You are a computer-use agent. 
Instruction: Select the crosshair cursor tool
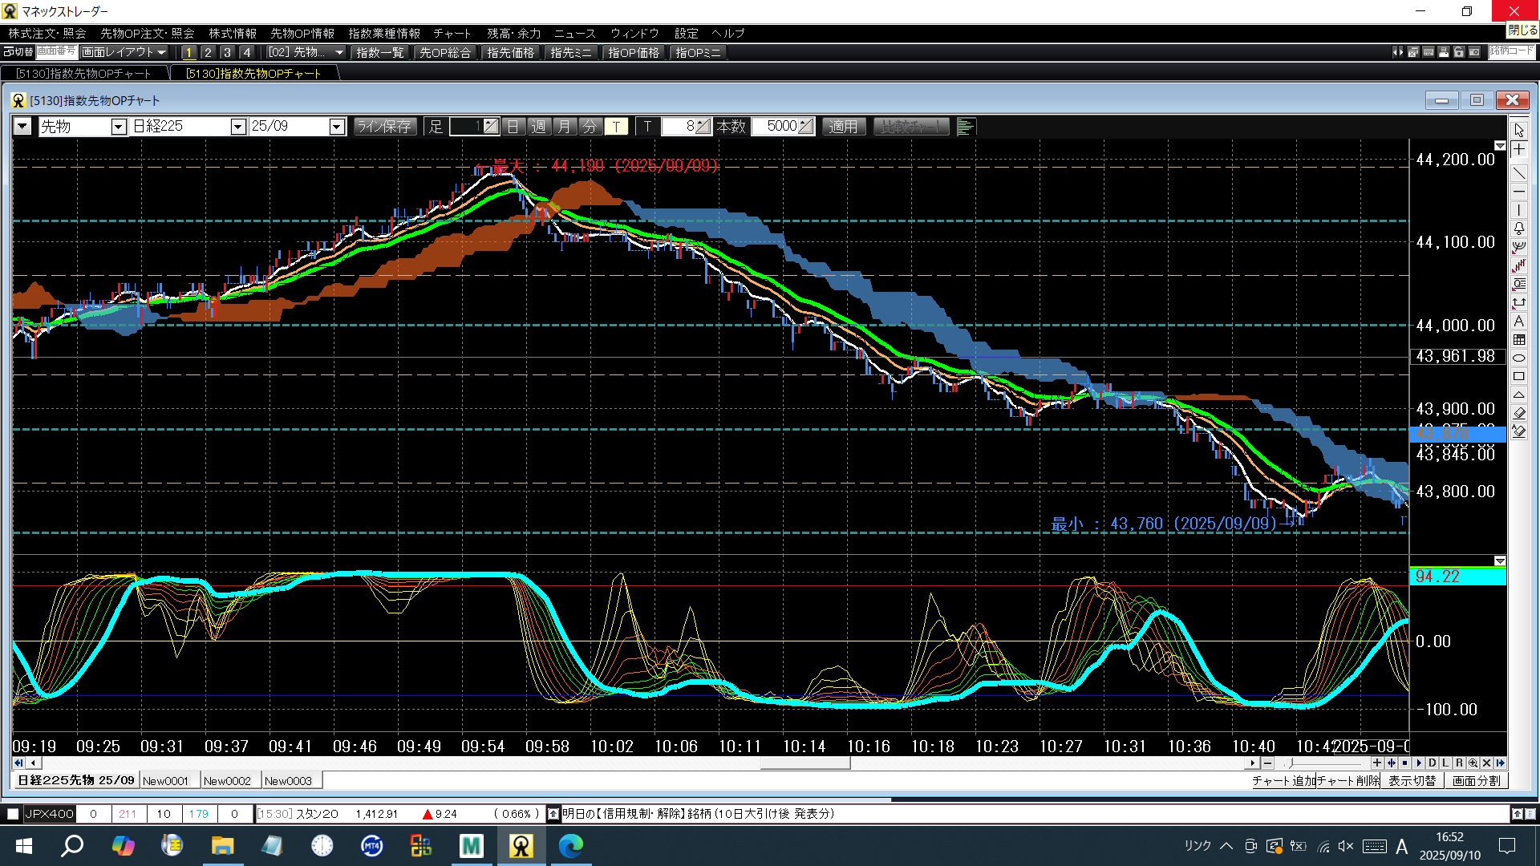point(1519,150)
